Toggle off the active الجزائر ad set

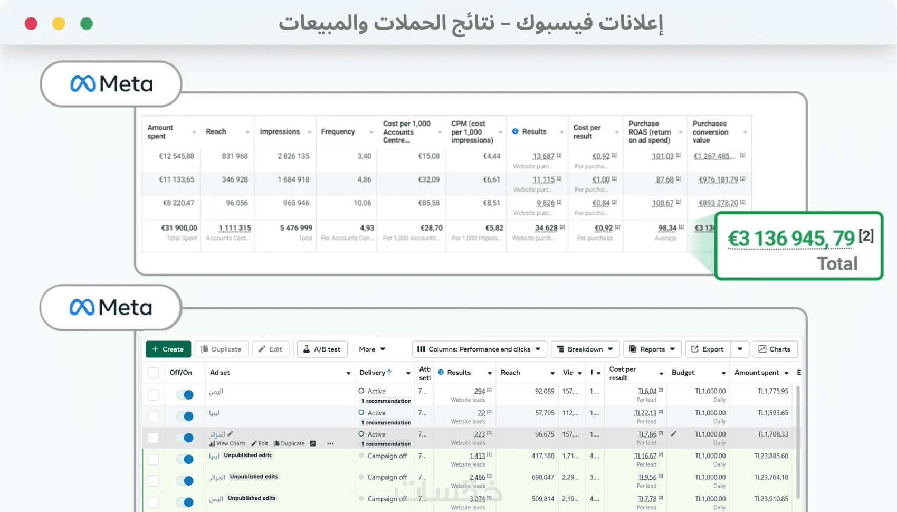[185, 438]
